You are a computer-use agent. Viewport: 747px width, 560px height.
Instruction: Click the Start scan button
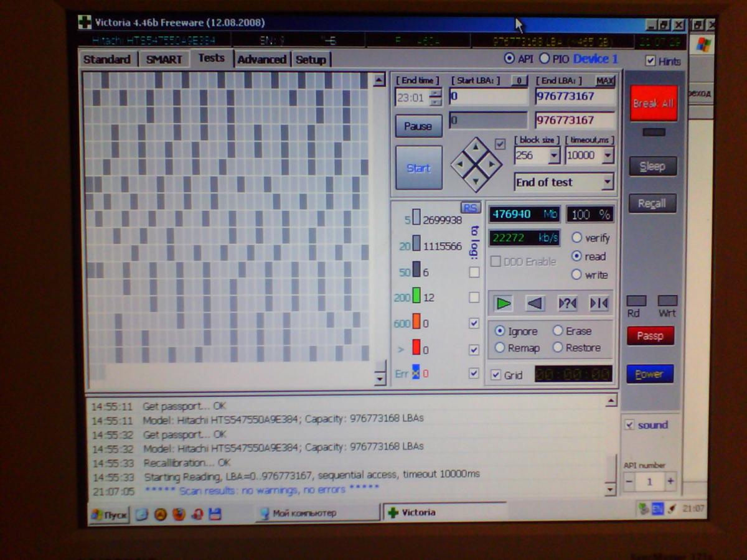[x=419, y=168]
